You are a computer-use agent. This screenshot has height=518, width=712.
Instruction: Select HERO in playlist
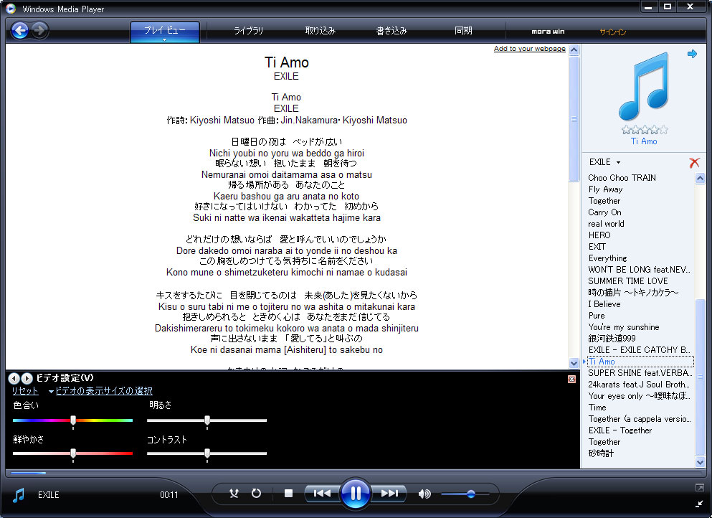click(599, 235)
